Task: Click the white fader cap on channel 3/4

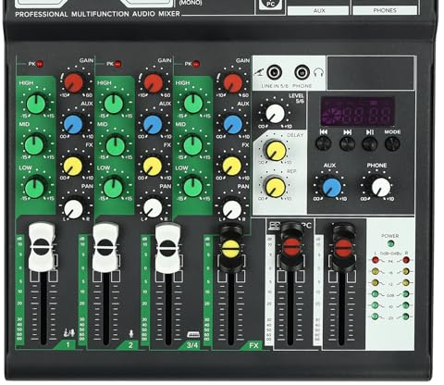Action: coord(167,248)
